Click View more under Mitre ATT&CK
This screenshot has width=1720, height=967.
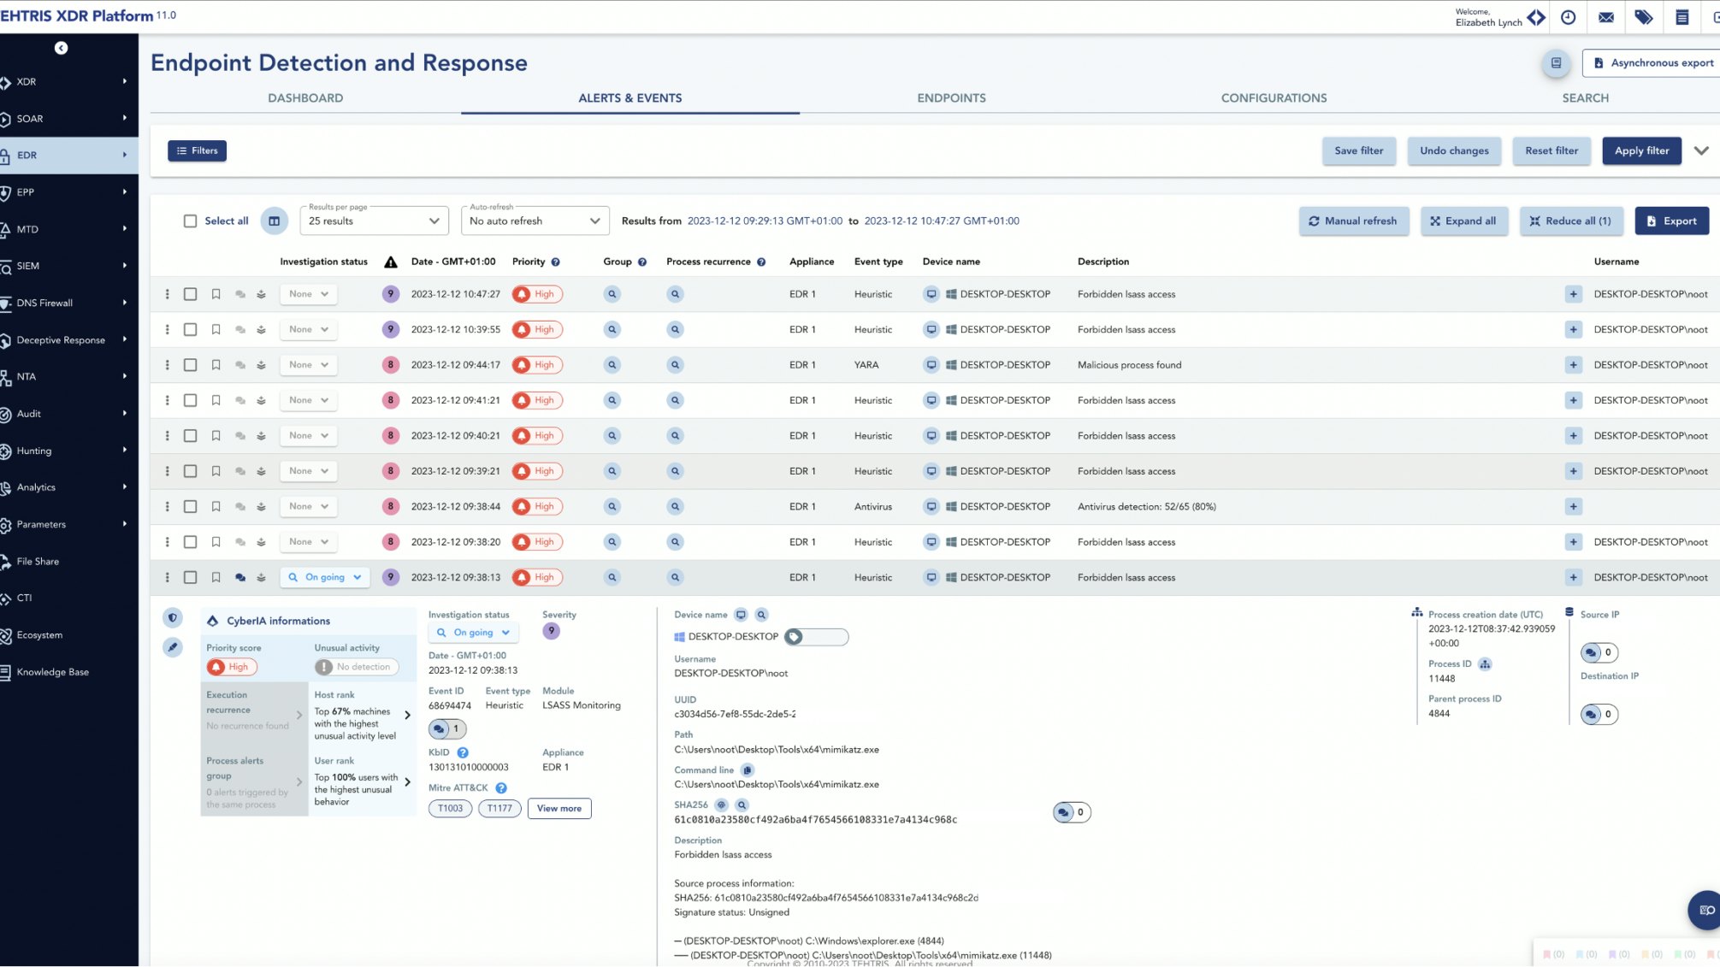point(559,808)
